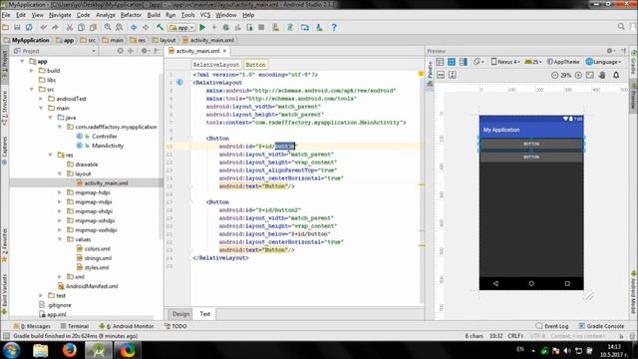The height and width of the screenshot is (359, 638).
Task: Toggle Design view mode icon in Preview
Action: tap(440, 62)
